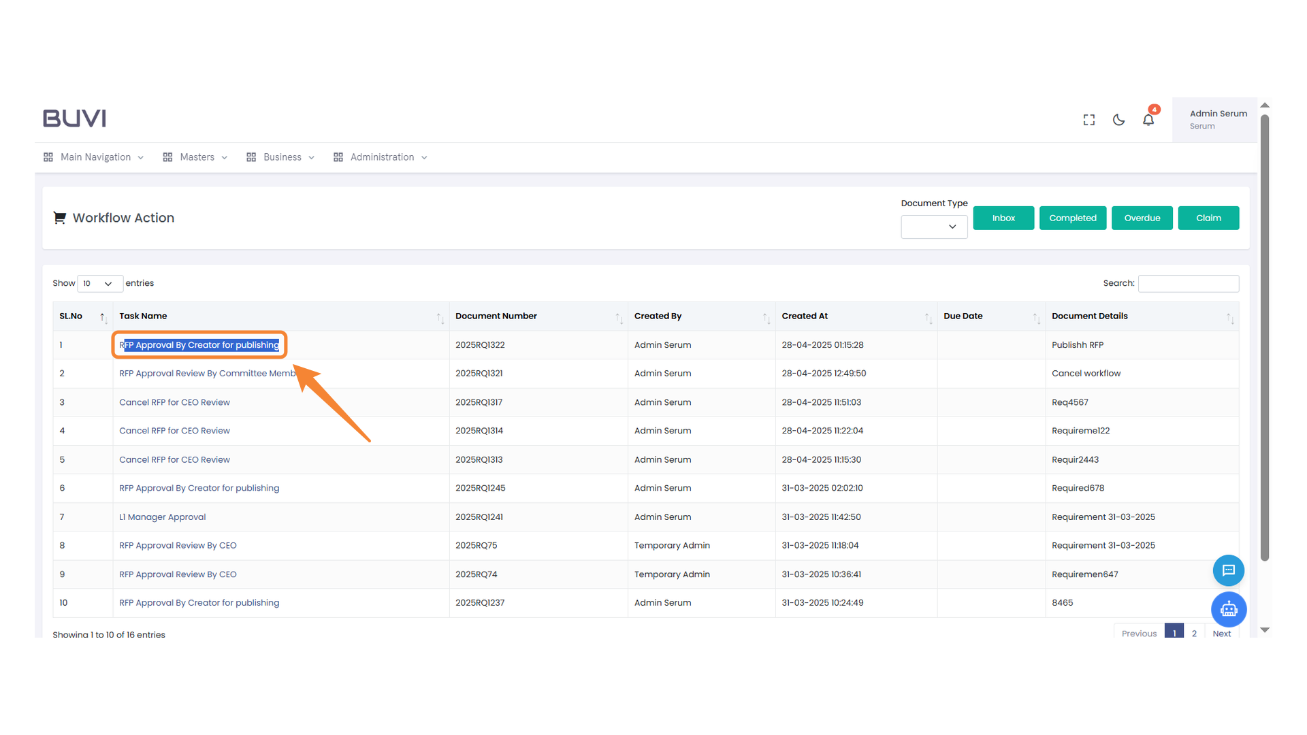Open L1 Manager Approval task link
This screenshot has width=1307, height=735.
pyautogui.click(x=162, y=517)
